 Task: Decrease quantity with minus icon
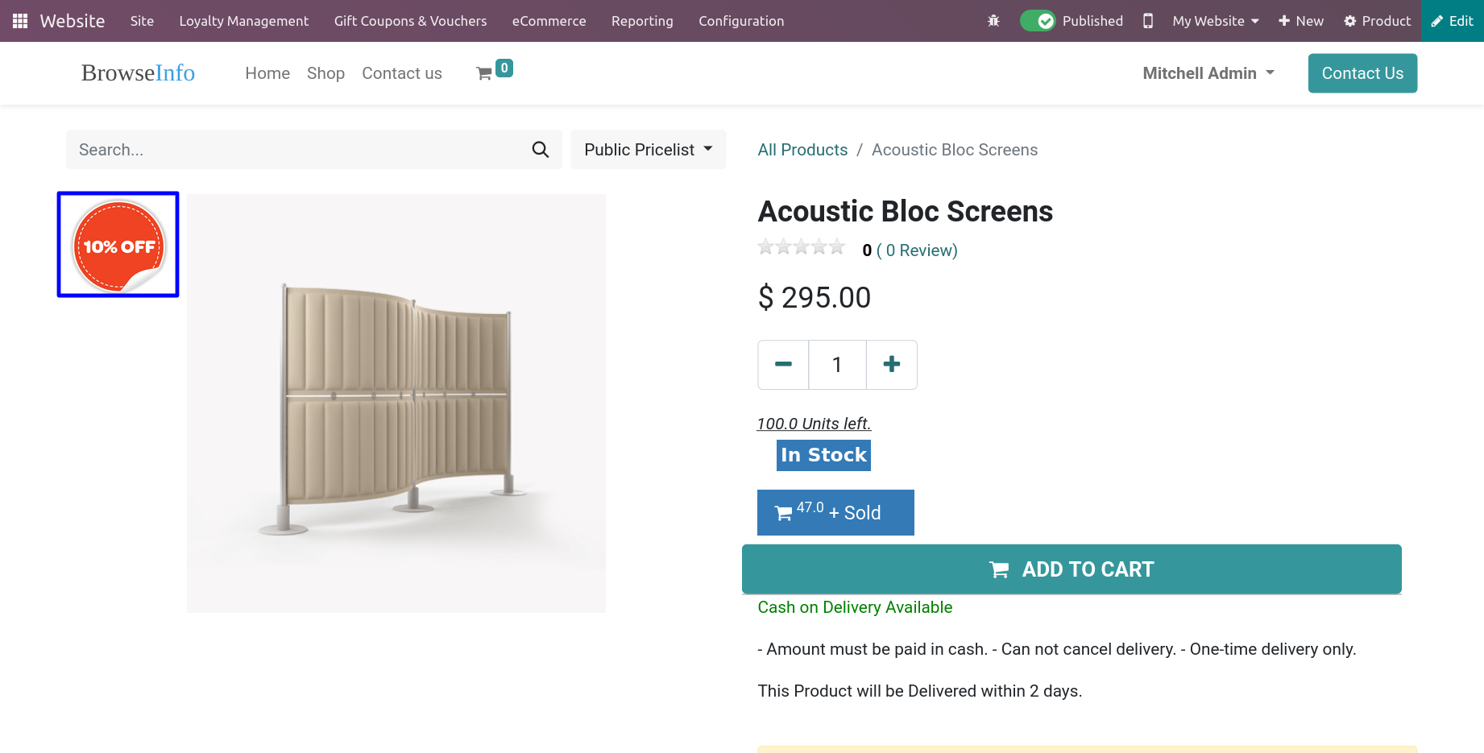[x=782, y=365]
